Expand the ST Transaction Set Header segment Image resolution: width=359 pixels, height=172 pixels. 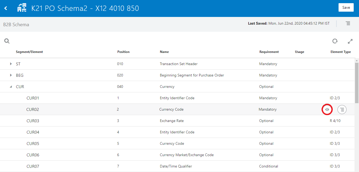[x=11, y=64]
